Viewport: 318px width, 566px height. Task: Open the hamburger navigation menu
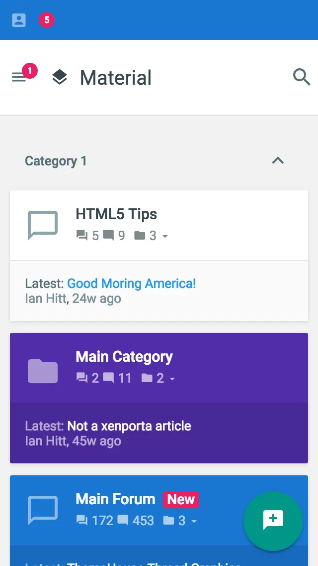click(x=19, y=77)
